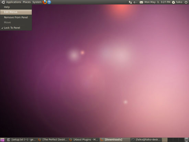Launch Firefox from the top panel
189x142 pixels.
click(45, 2)
